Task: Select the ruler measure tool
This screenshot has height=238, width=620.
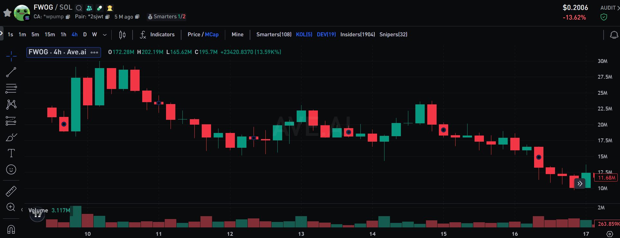Action: (x=11, y=191)
